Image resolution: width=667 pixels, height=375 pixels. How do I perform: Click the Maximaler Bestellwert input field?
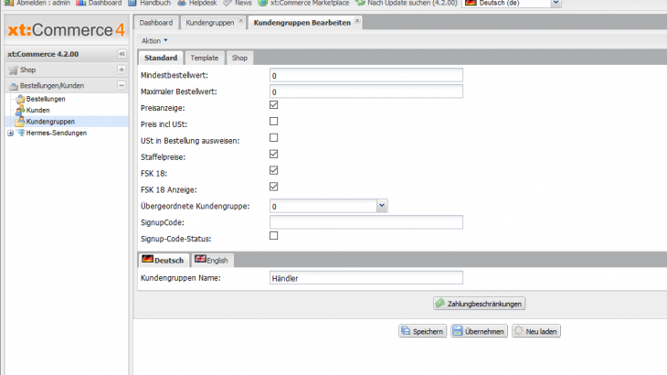(366, 91)
